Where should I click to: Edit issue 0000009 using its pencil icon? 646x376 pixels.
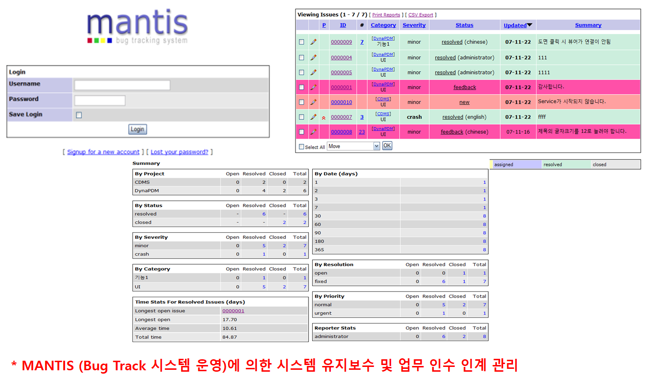point(313,42)
